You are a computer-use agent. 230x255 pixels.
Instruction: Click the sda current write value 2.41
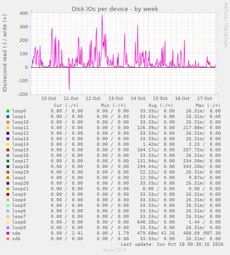point(77,233)
